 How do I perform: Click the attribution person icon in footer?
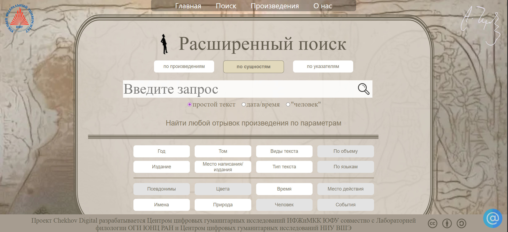coord(447,223)
